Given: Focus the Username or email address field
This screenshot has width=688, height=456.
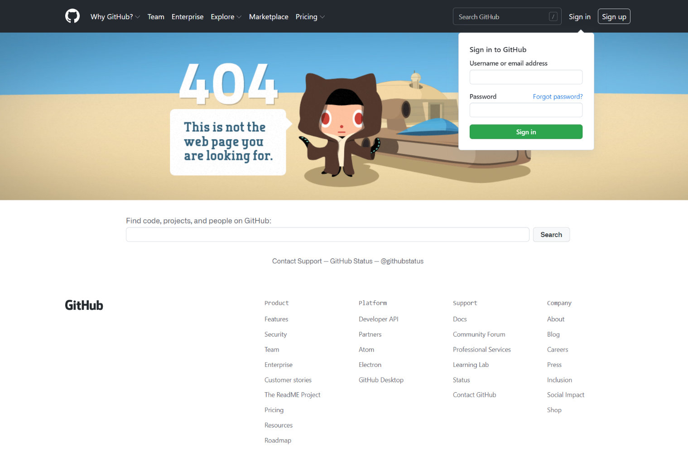Looking at the screenshot, I should click(526, 77).
